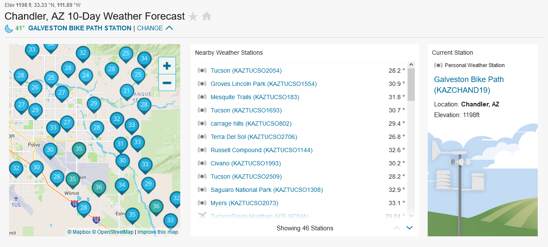Open the OpenStreetMap attribution link
The image size is (548, 247).
(113, 232)
